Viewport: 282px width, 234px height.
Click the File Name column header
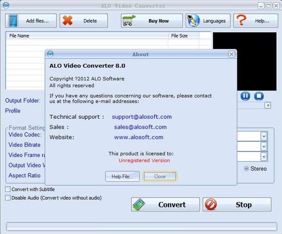click(x=87, y=36)
